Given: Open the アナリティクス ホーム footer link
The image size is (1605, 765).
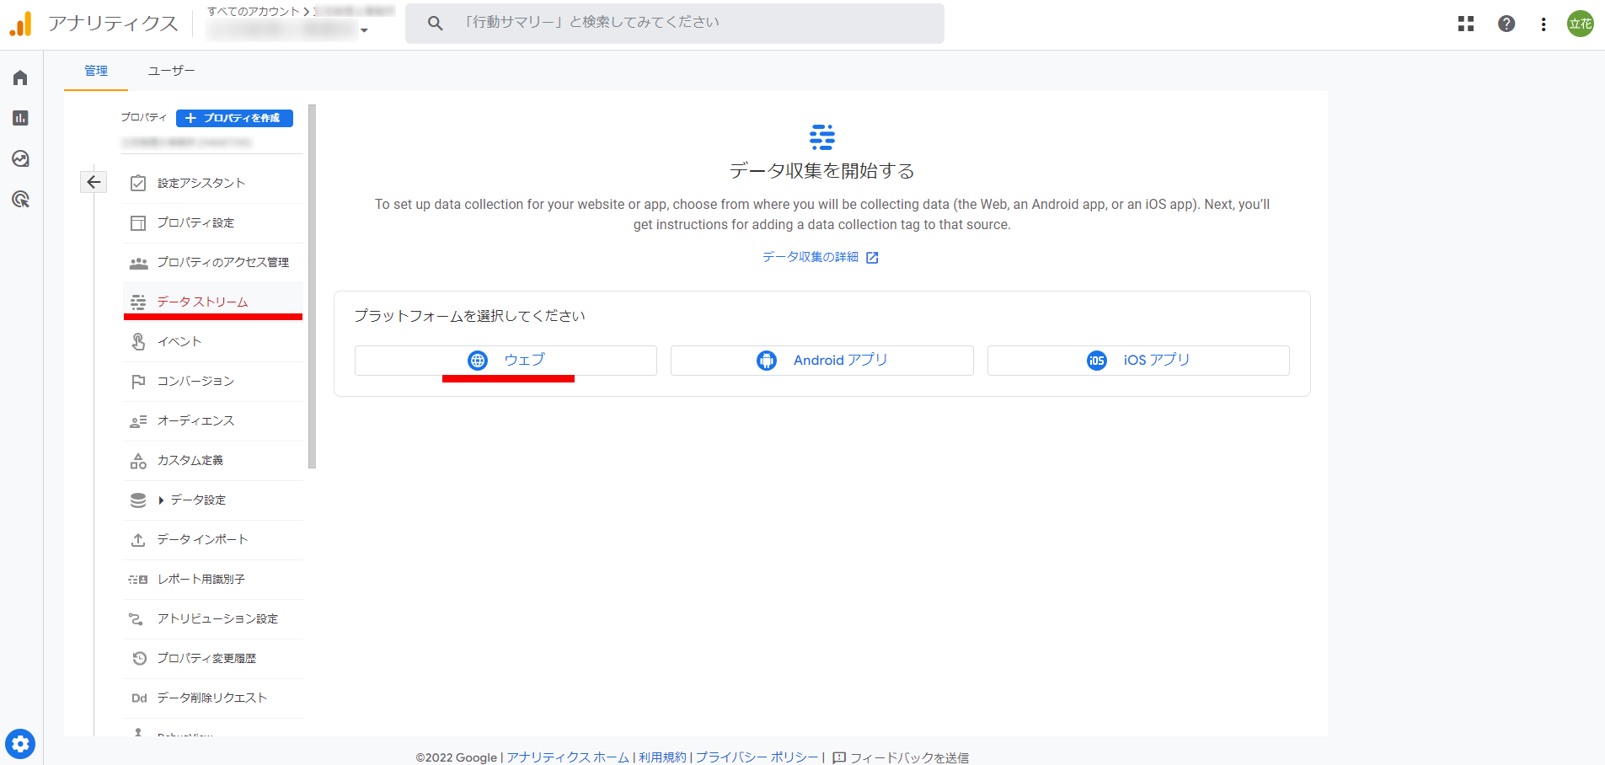Looking at the screenshot, I should click(568, 757).
